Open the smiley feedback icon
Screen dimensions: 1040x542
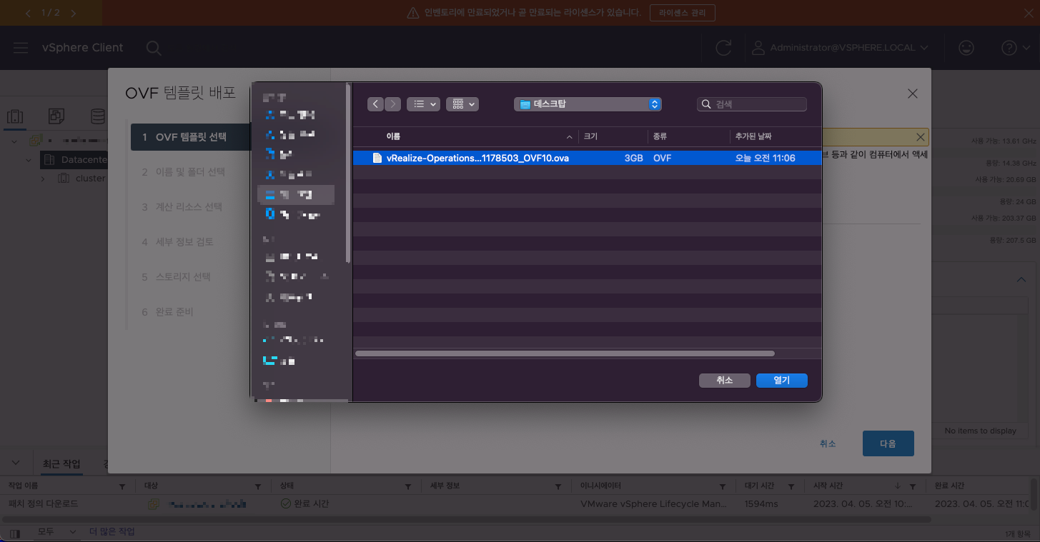966,48
